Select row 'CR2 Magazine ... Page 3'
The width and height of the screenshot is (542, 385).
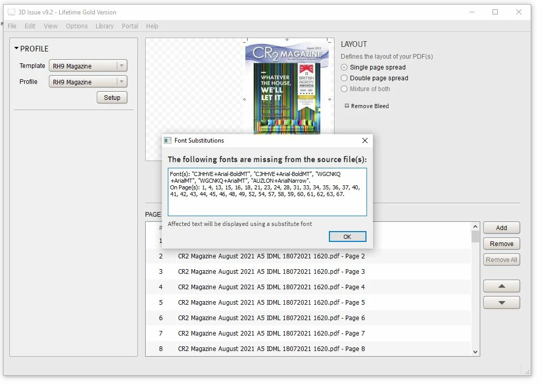click(x=308, y=272)
